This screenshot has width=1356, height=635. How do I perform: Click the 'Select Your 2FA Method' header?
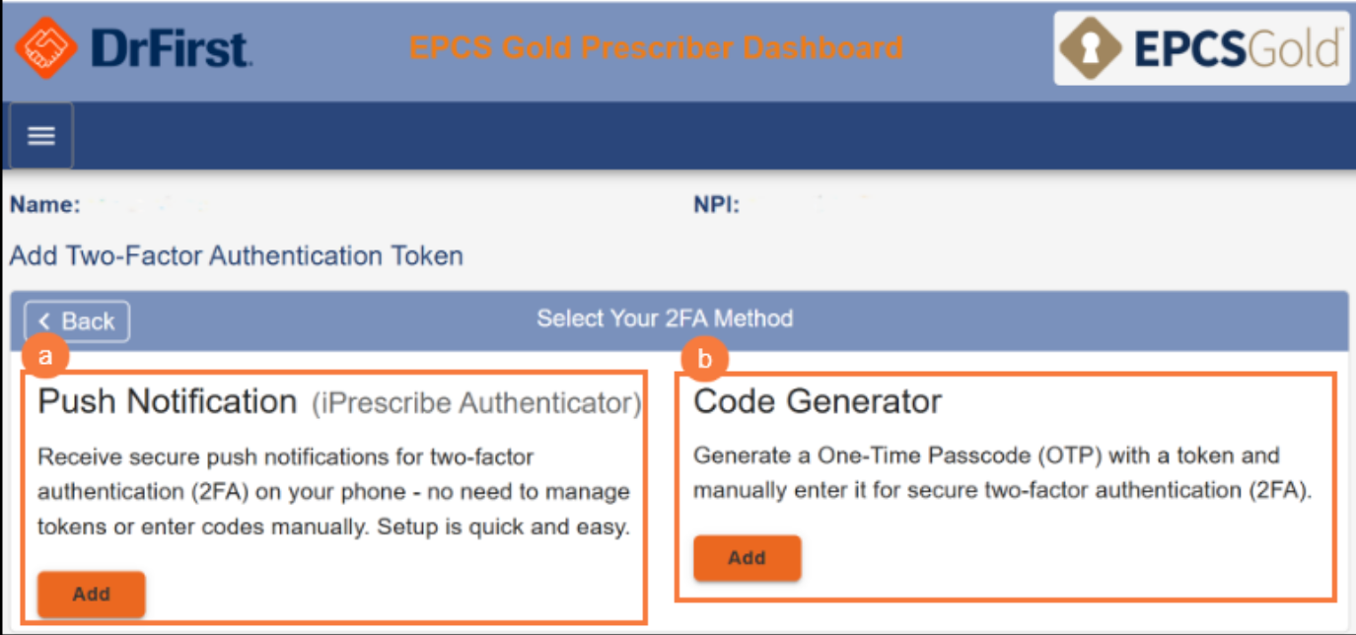pos(665,318)
